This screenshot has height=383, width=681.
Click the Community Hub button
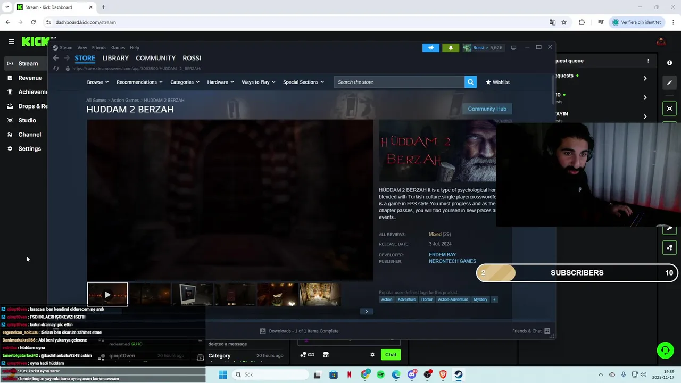[487, 109]
